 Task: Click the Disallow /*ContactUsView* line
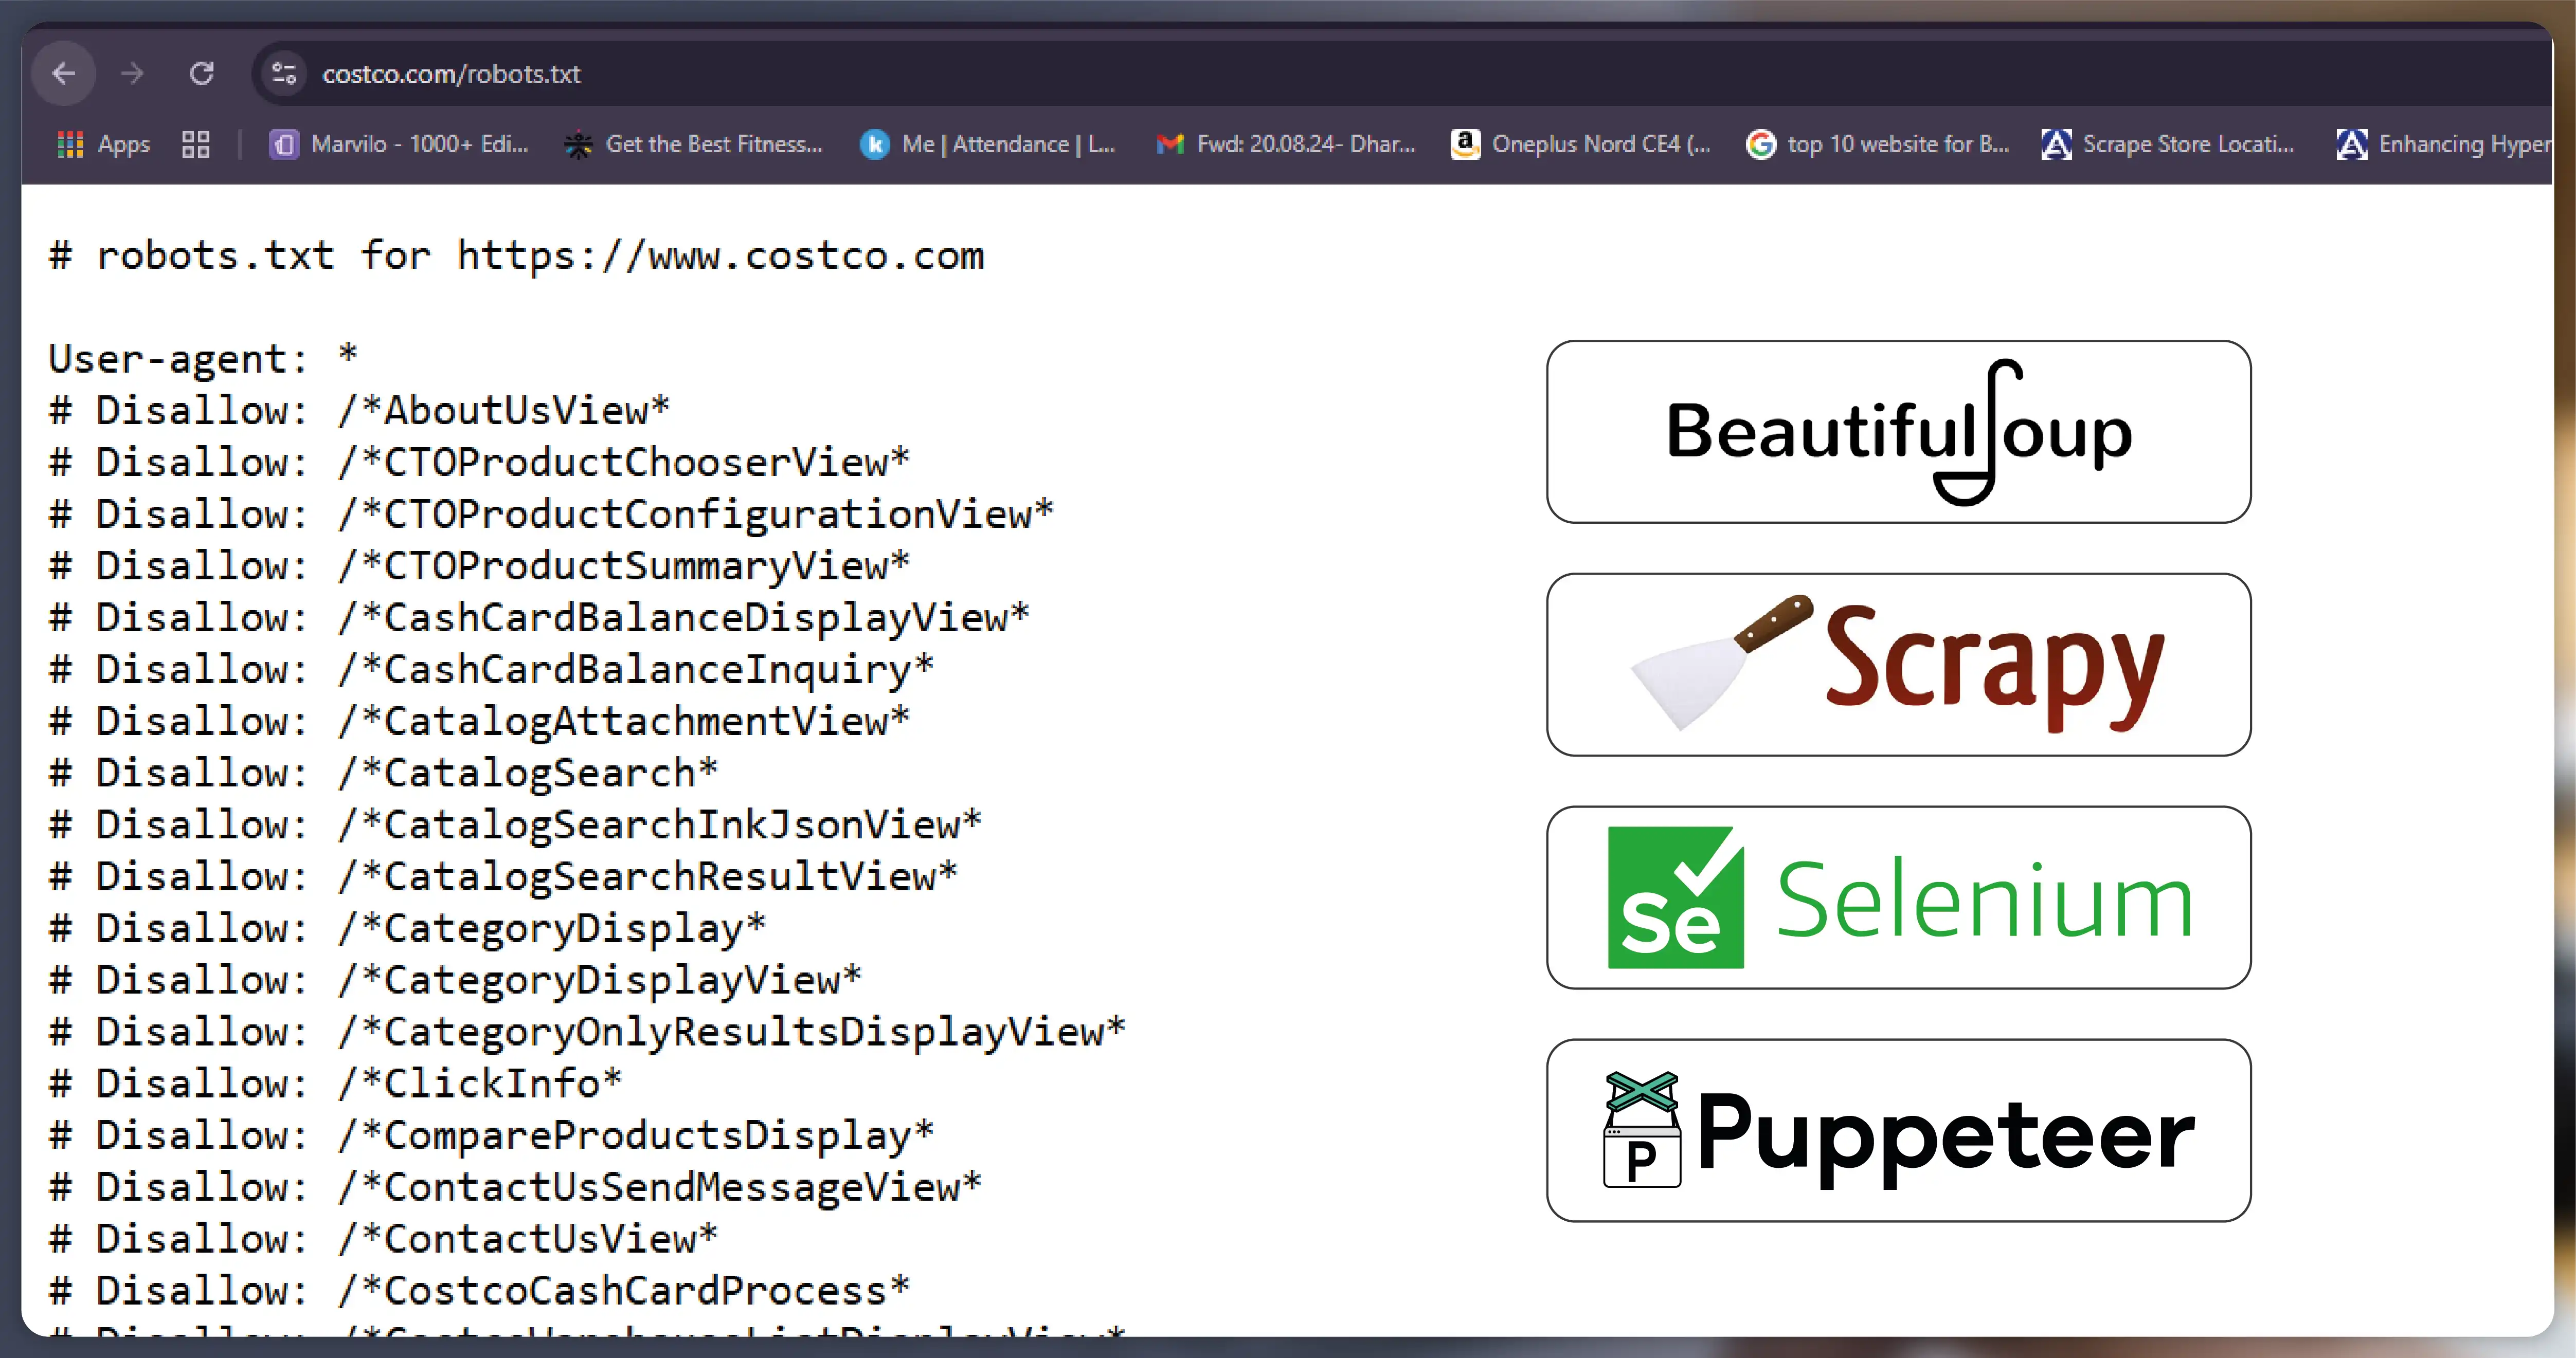(x=383, y=1240)
